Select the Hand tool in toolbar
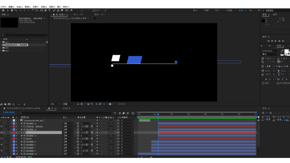This screenshot has height=163, width=290. click(x=12, y=11)
